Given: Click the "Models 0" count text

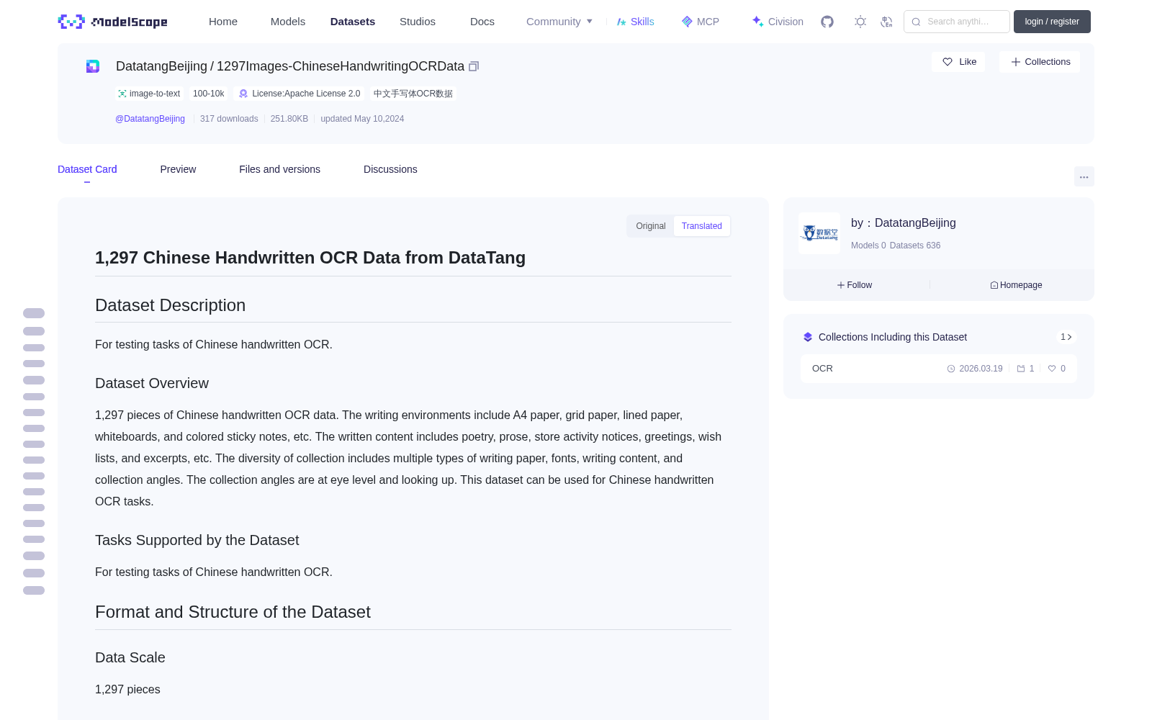Looking at the screenshot, I should tap(868, 246).
